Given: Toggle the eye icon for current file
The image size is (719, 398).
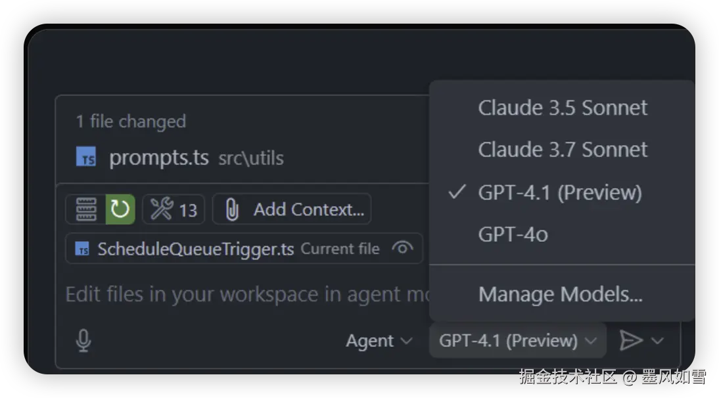Looking at the screenshot, I should (402, 248).
